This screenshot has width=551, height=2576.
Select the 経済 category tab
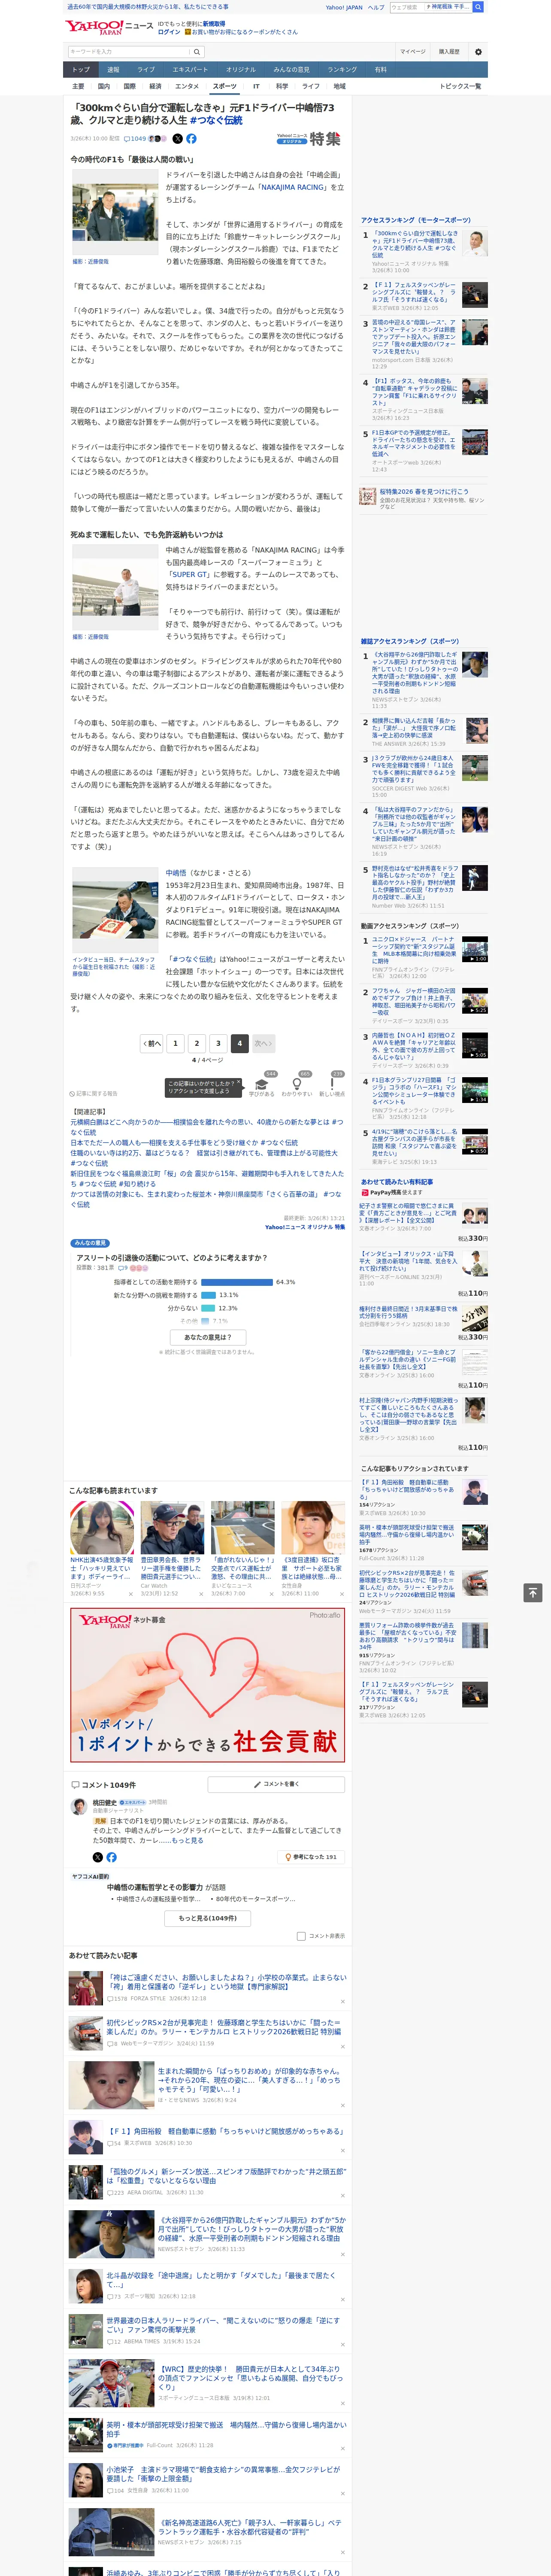[x=155, y=86]
